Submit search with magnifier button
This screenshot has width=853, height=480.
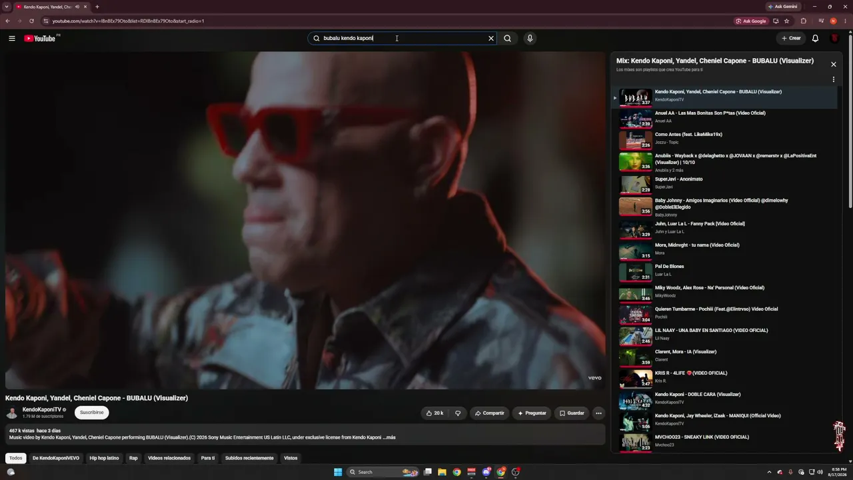pos(508,38)
